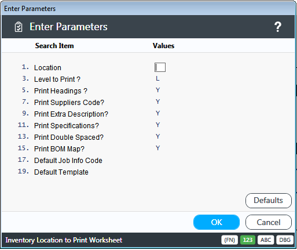Toggle the green 123 numeric mode indicator
Viewport: 297px width, 250px height.
point(248,240)
